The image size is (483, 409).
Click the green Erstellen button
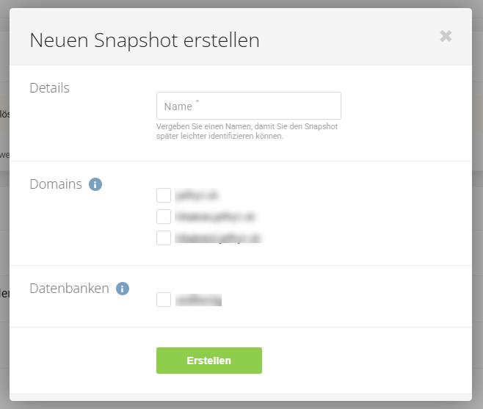pos(209,361)
